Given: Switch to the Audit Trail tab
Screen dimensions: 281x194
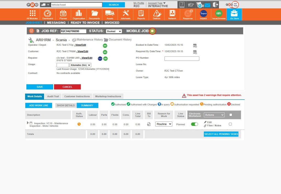Looking at the screenshot, I should (x=53, y=96).
